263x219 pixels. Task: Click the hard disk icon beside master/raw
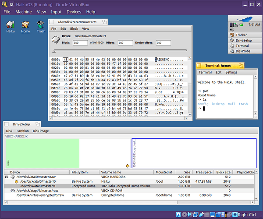[13, 177]
